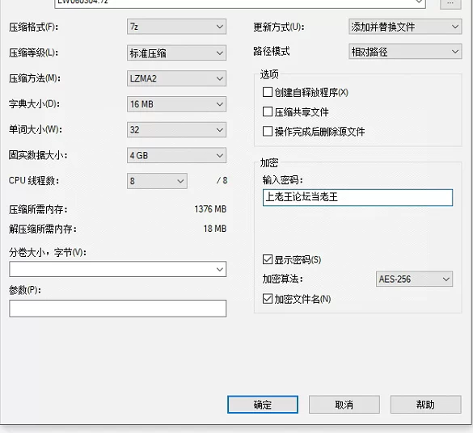Open the 字典大小 16 MB dropdown
Screen dimensions: 473x433
pyautogui.click(x=176, y=104)
